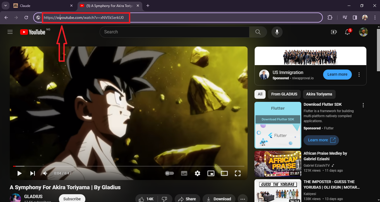
Task: Click the GLADIUS channel name
Action: point(33,196)
